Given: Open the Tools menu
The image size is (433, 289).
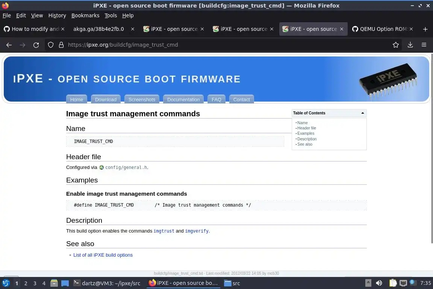Looking at the screenshot, I should 111,15.
